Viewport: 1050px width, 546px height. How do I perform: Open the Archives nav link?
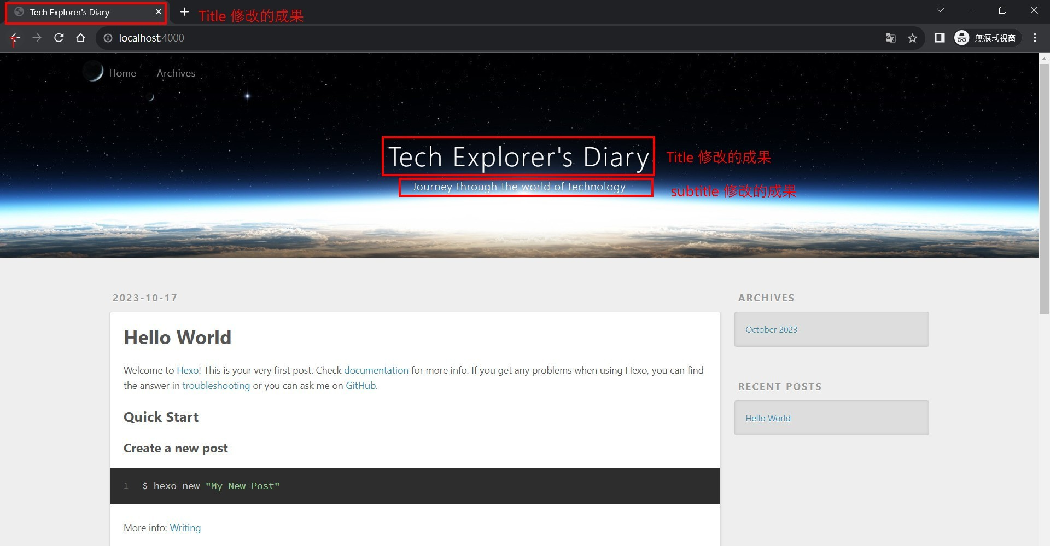click(x=176, y=73)
